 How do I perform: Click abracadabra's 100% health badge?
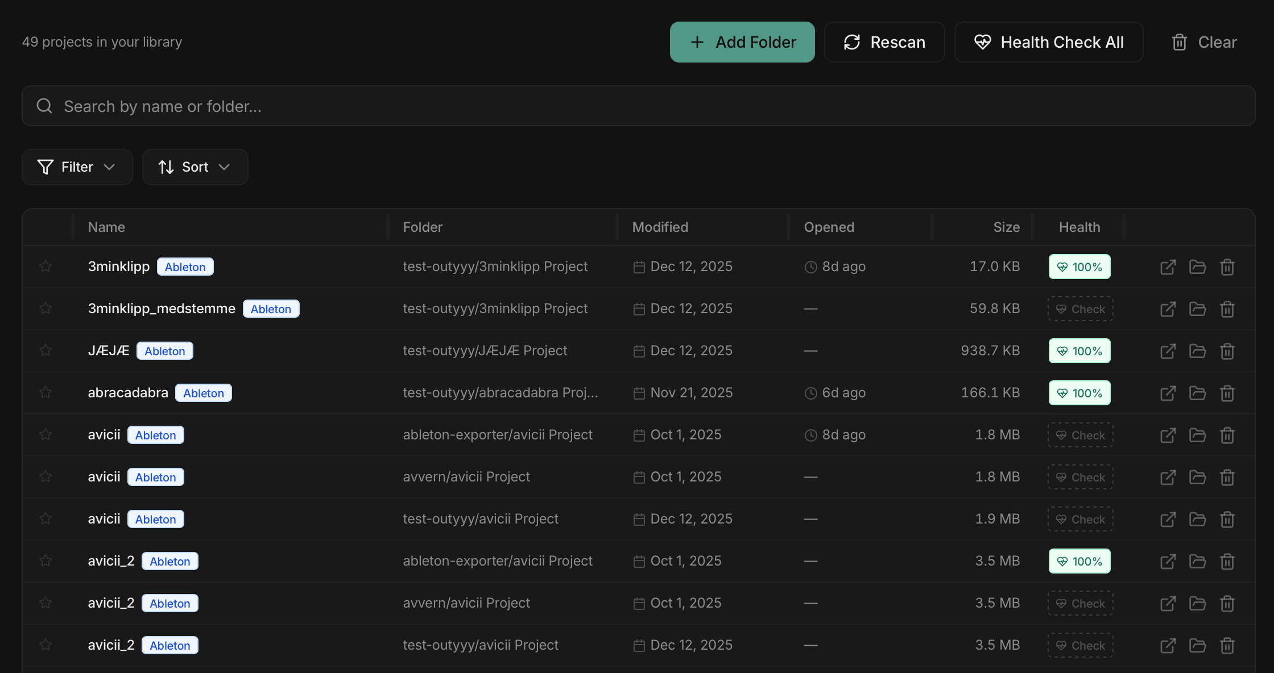[x=1079, y=392]
